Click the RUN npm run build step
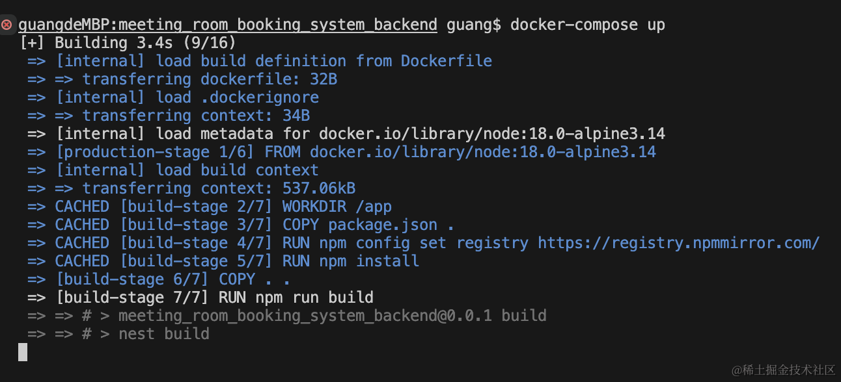The height and width of the screenshot is (382, 841). [x=200, y=298]
